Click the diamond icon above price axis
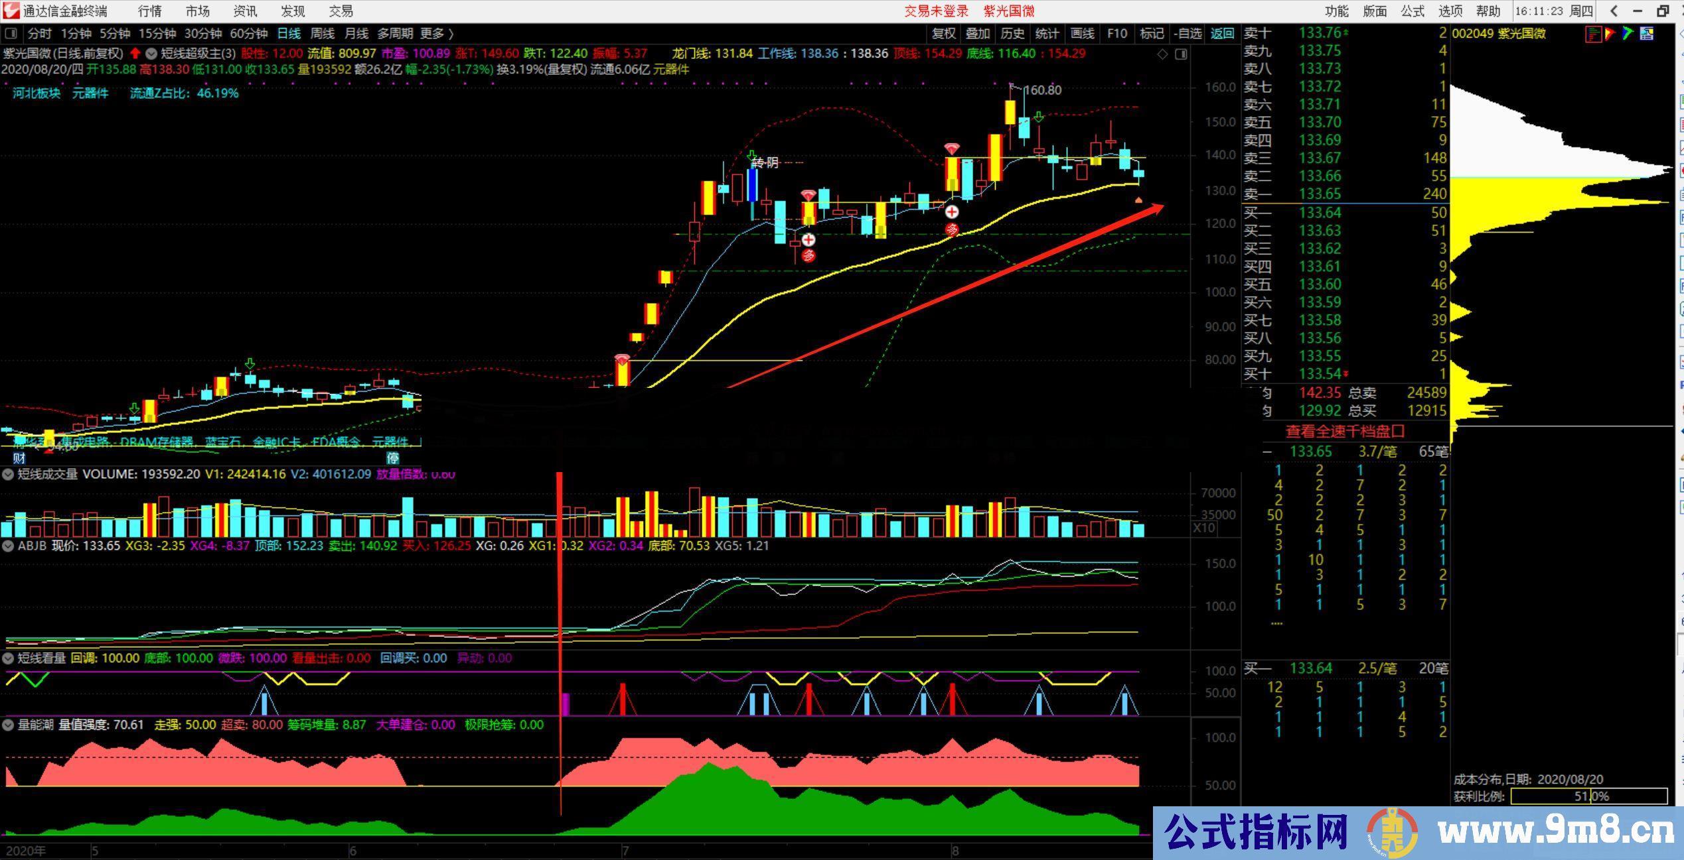 (1162, 54)
